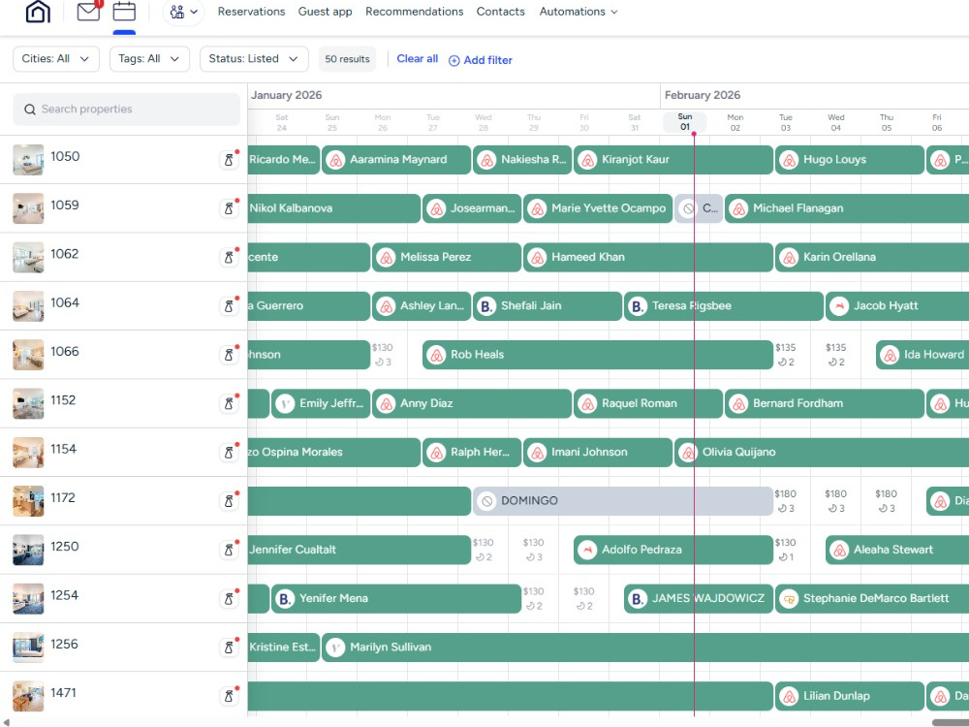Open Shefali Jain's Booking.com reservation

547,306
